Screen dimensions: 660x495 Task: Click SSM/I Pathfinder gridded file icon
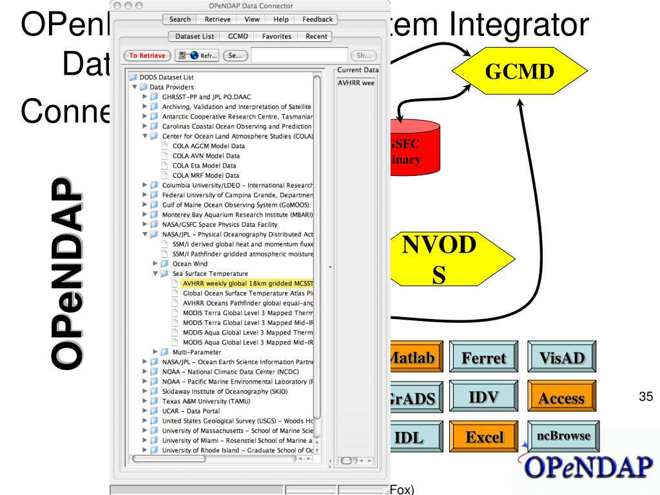[x=164, y=254]
